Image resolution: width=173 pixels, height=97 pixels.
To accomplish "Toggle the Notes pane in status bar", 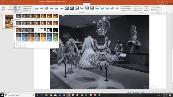I will click(129, 92).
